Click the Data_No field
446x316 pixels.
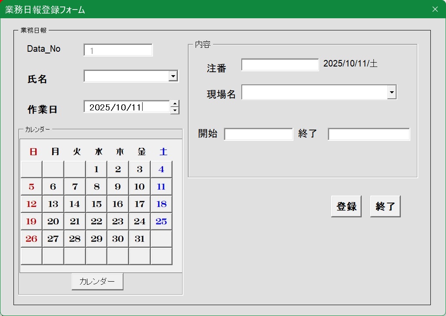pyautogui.click(x=118, y=50)
